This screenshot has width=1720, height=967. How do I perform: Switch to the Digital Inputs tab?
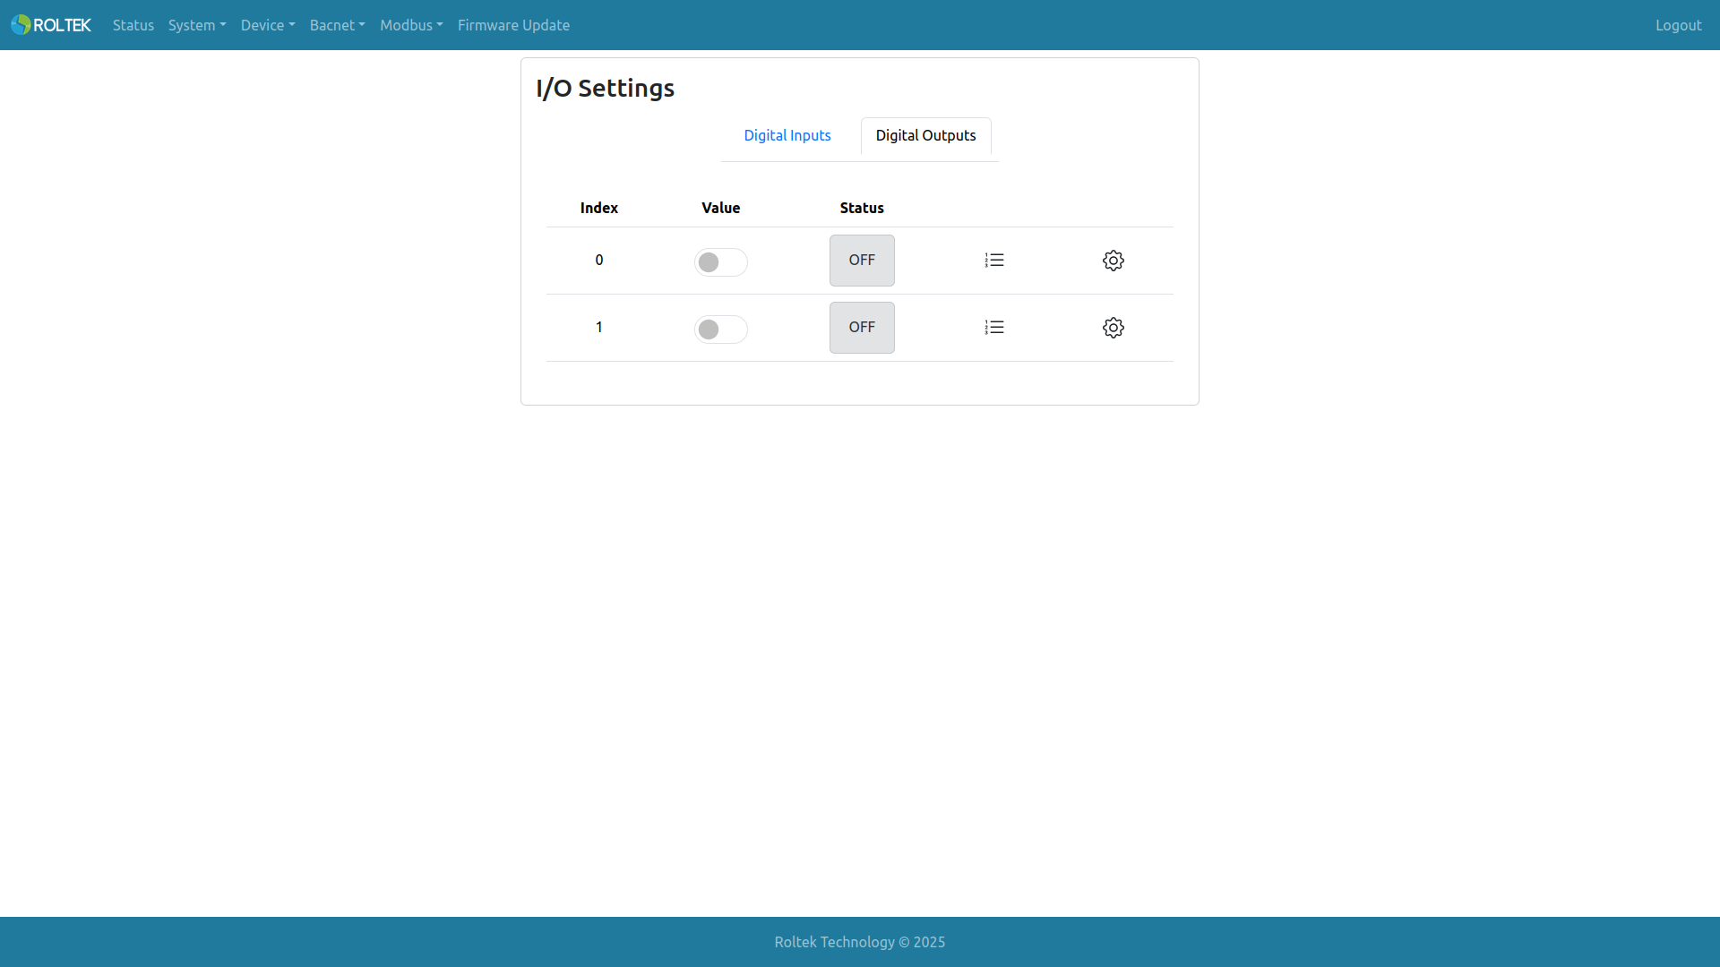pos(787,135)
